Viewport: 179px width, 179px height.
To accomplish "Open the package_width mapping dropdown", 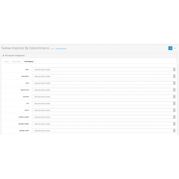I will pyautogui.click(x=103, y=131).
